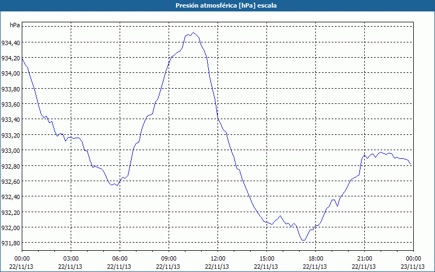This screenshot has height=272, width=435.
Task: Click the 03:00 time label
Action: tap(71, 259)
